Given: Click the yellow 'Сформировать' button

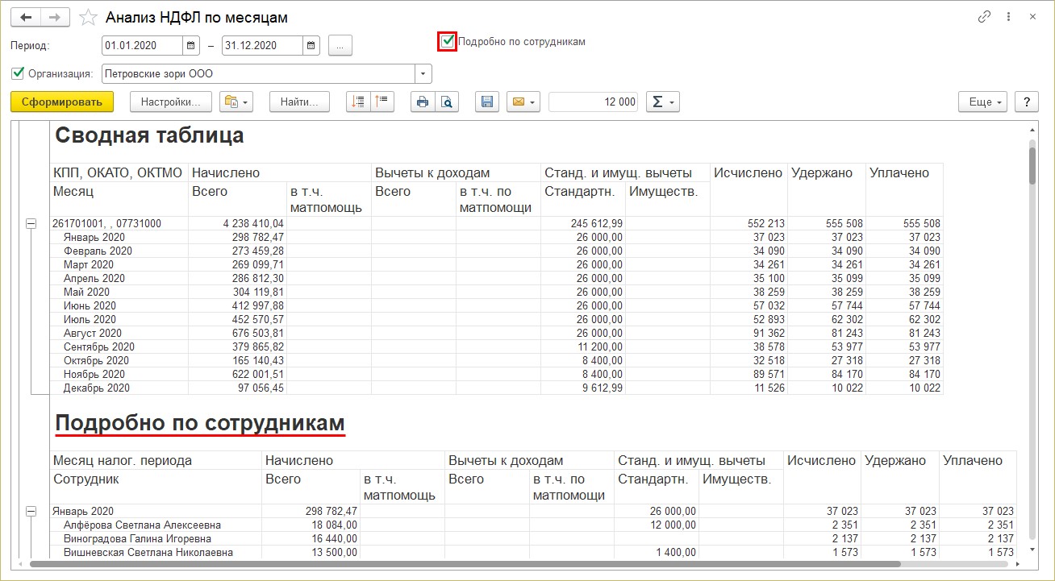Looking at the screenshot, I should 62,102.
